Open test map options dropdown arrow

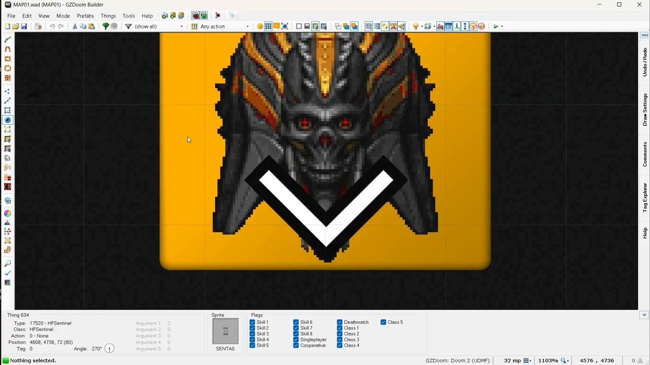tap(502, 26)
